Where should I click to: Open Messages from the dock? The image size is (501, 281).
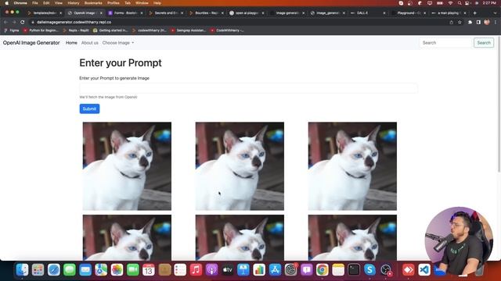click(x=70, y=270)
